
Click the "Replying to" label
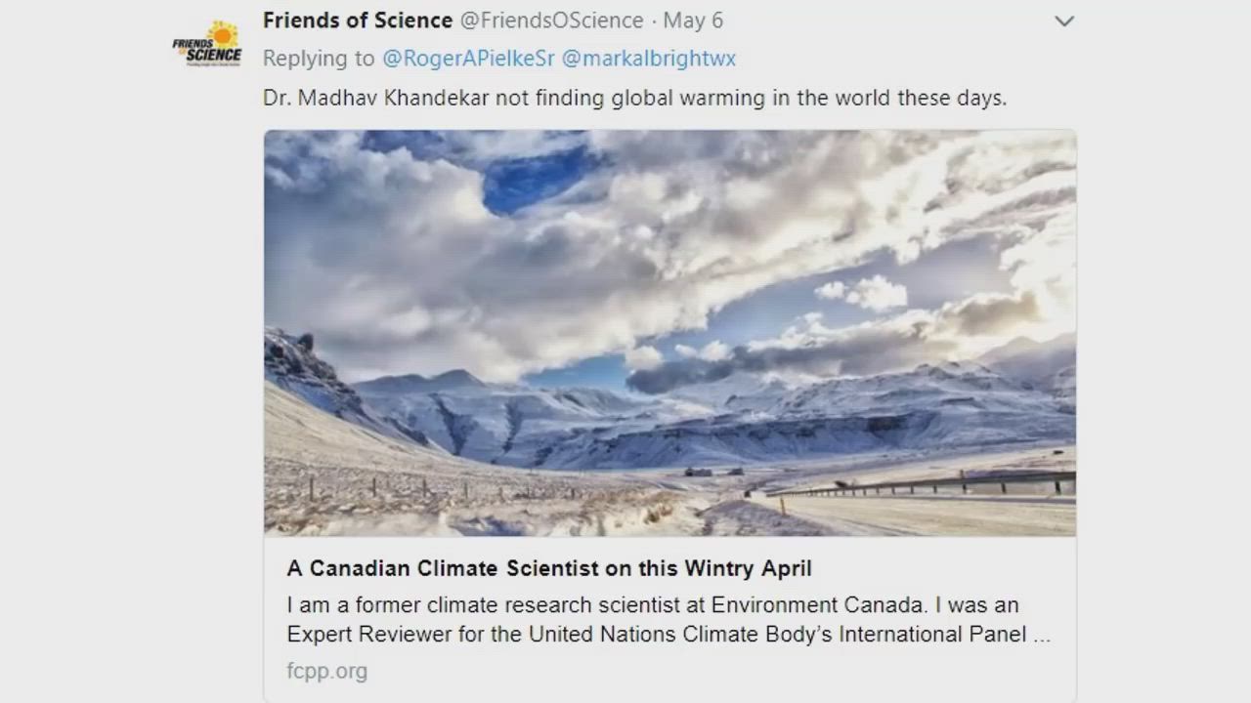tap(319, 59)
